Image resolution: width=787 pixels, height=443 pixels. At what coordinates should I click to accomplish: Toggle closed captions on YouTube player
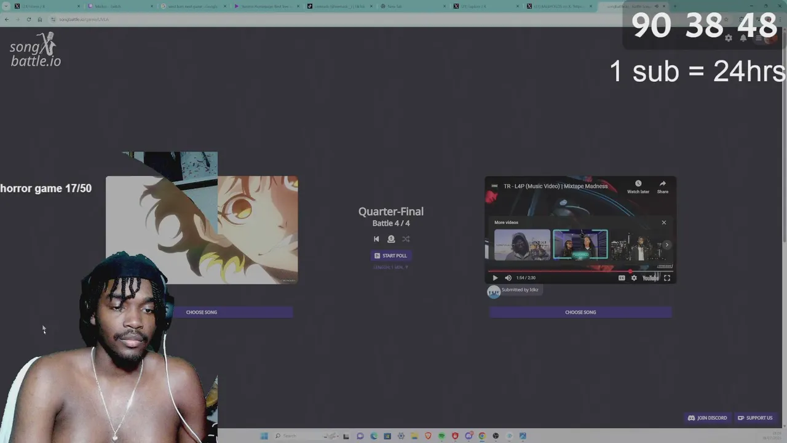[622, 277]
